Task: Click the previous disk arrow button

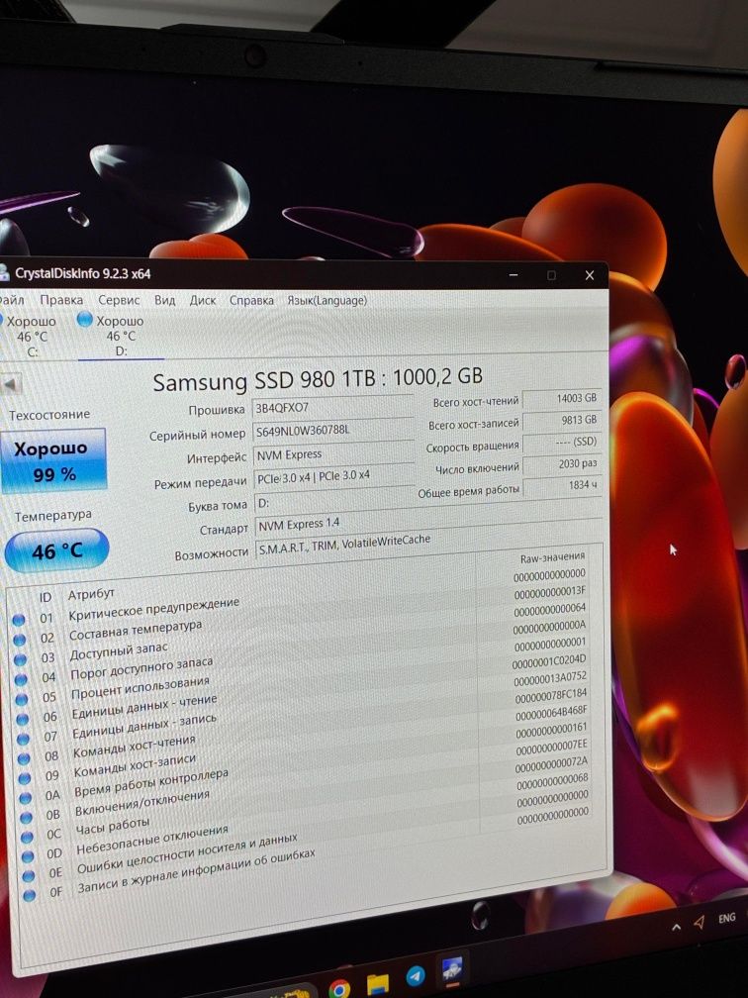Action: click(x=12, y=384)
